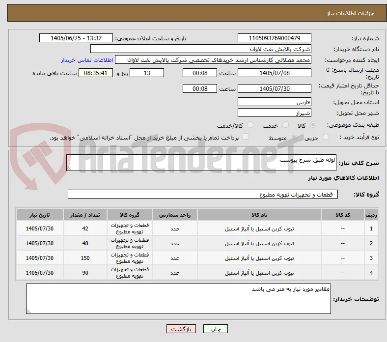The width and height of the screenshot is (387, 342).
Task: Click the چاپ print button
Action: [x=216, y=329]
